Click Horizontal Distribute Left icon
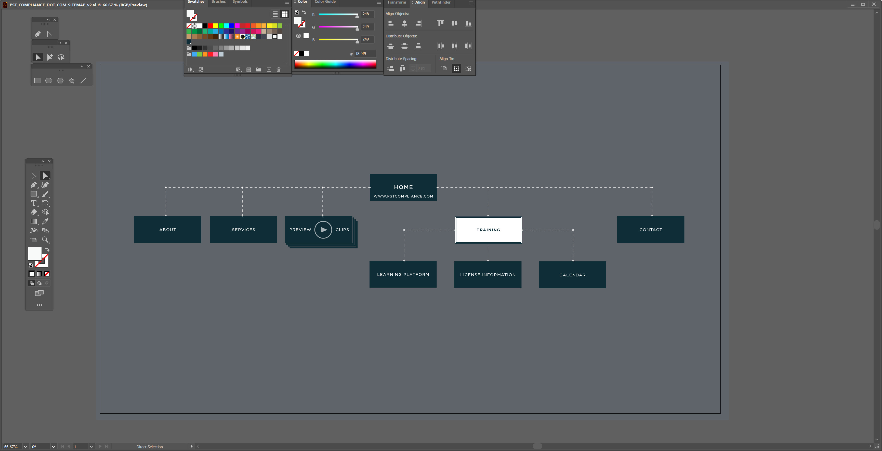 coord(441,46)
